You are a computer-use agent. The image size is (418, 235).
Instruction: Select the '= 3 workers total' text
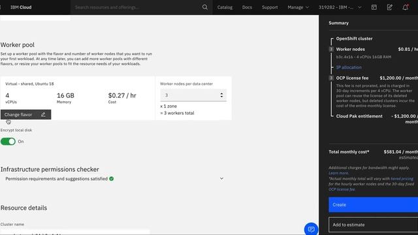click(x=177, y=113)
